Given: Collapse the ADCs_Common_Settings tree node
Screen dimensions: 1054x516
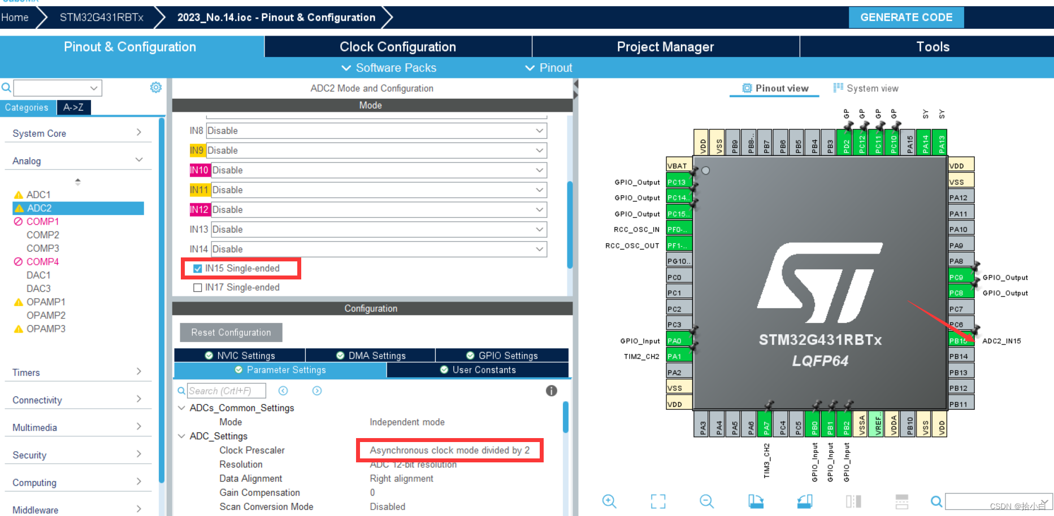Looking at the screenshot, I should click(x=181, y=408).
